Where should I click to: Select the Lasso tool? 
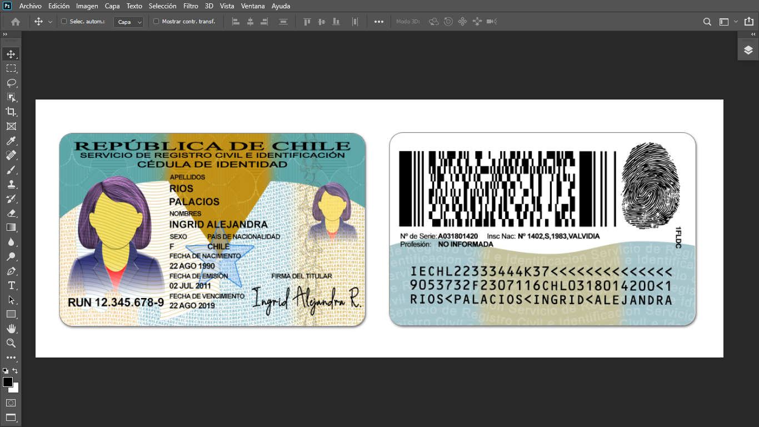(x=11, y=83)
